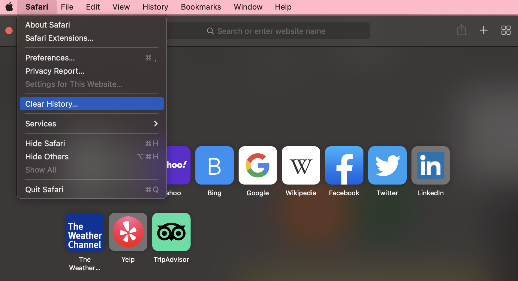Open the Yelp favorite icon
518x281 pixels.
128,232
